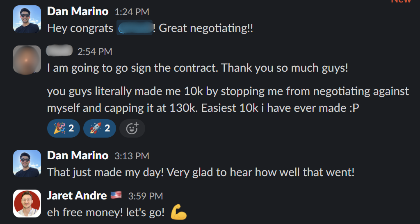
Task: Click the 3:59 PM message timestamp
Action: (145, 196)
